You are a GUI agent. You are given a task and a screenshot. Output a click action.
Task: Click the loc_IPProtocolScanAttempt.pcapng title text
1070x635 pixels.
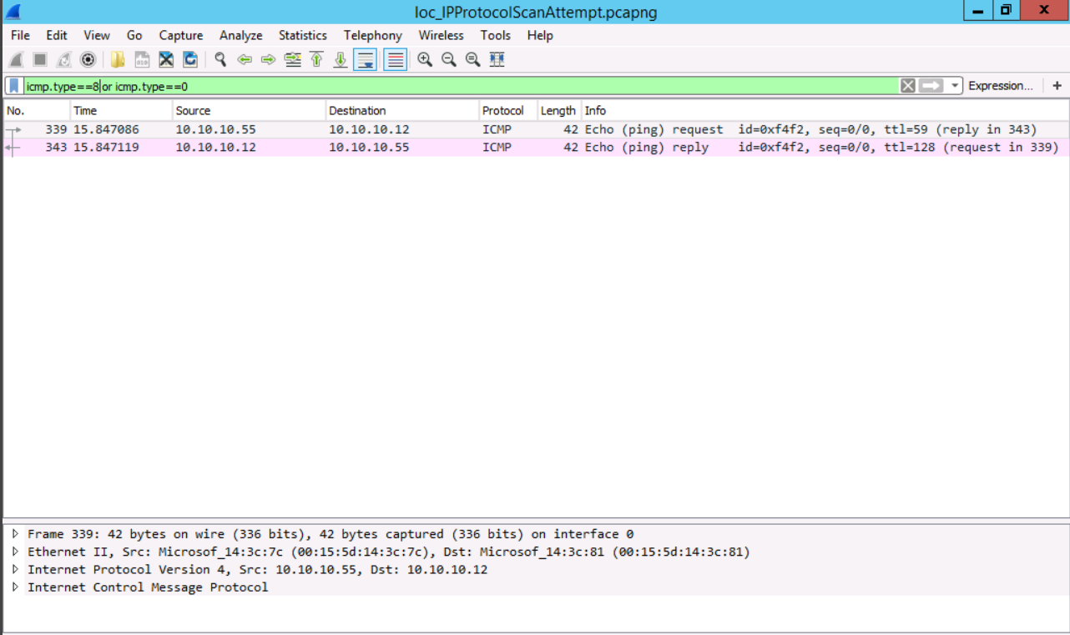(535, 12)
